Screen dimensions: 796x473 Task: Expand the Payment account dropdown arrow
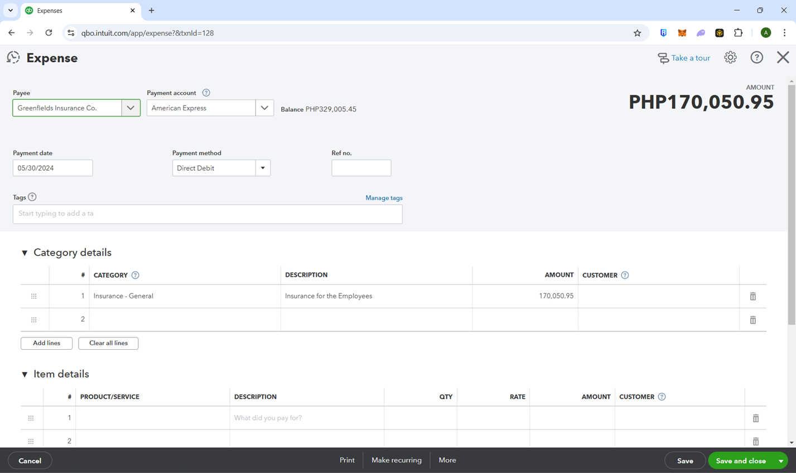click(264, 108)
